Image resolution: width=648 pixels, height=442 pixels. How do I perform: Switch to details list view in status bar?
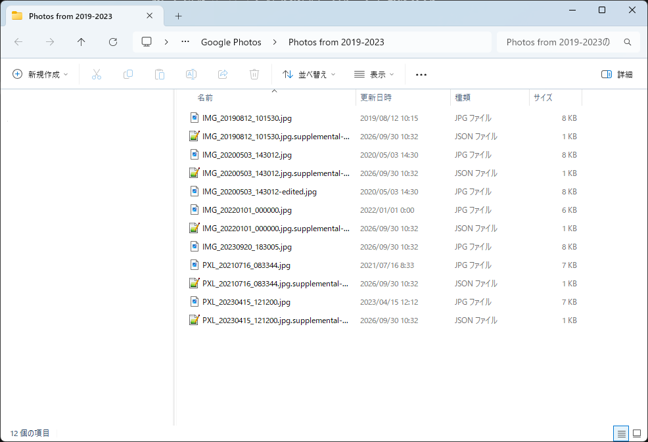[x=621, y=433]
